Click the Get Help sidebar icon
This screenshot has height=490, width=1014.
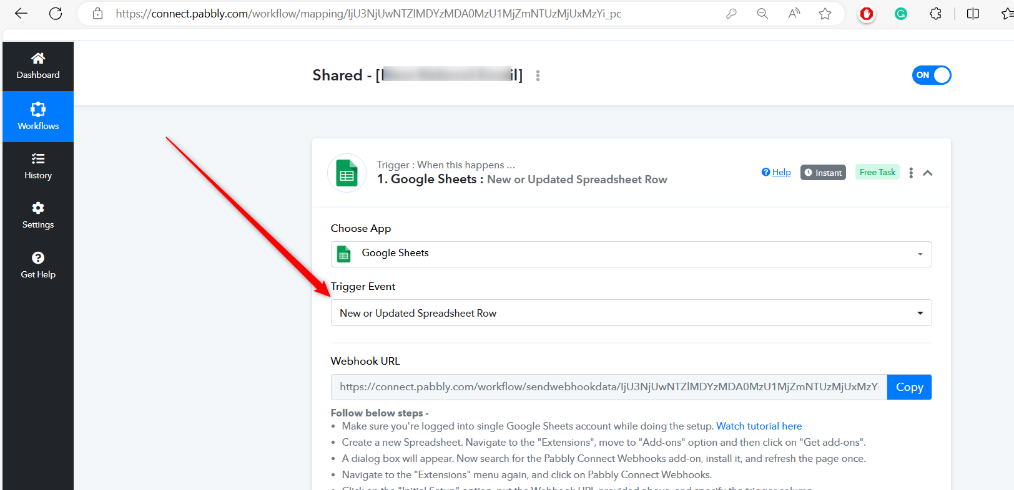(38, 266)
